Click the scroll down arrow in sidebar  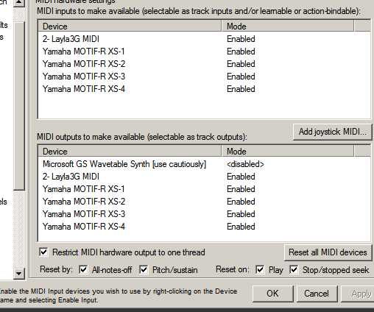pyautogui.click(x=19, y=273)
